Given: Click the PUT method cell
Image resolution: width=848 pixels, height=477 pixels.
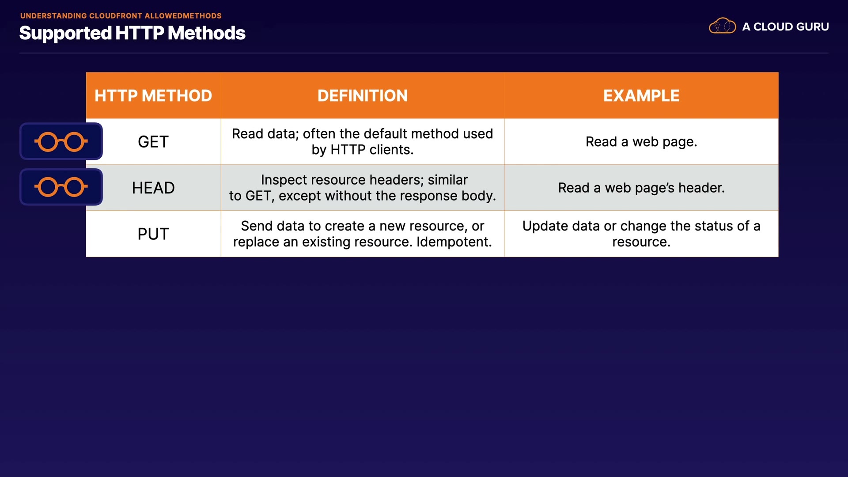Looking at the screenshot, I should pyautogui.click(x=153, y=234).
